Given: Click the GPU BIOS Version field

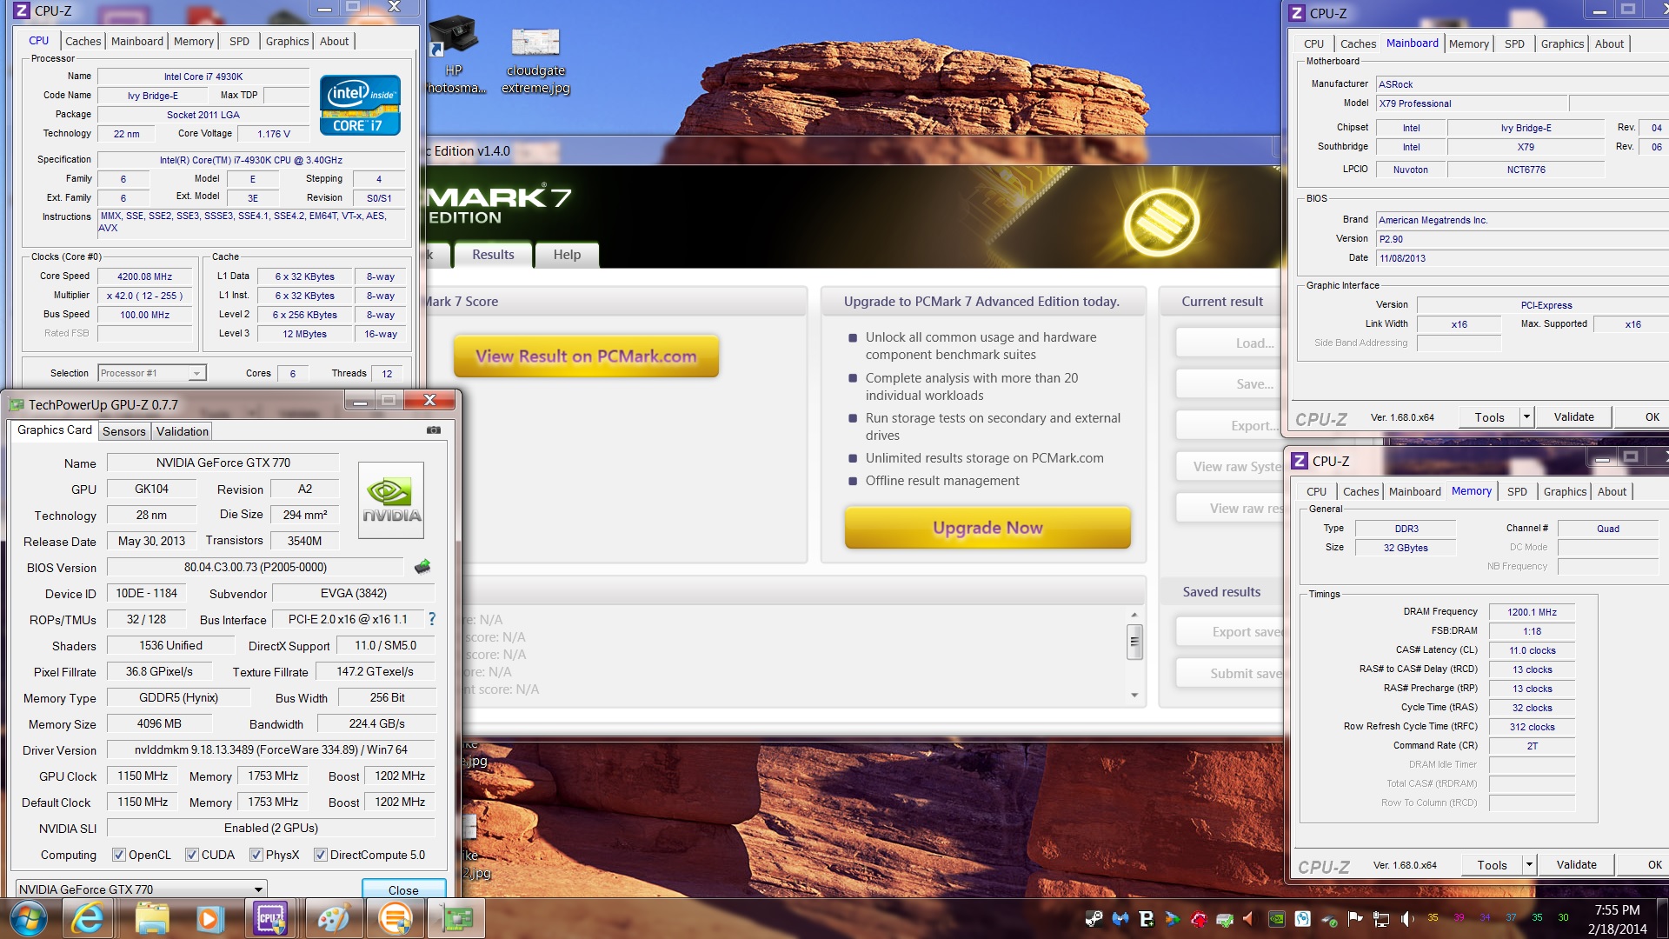Looking at the screenshot, I should click(256, 567).
